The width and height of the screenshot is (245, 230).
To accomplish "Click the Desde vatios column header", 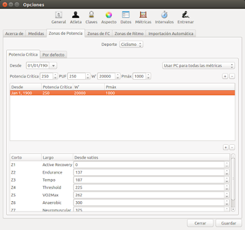I will [151, 158].
